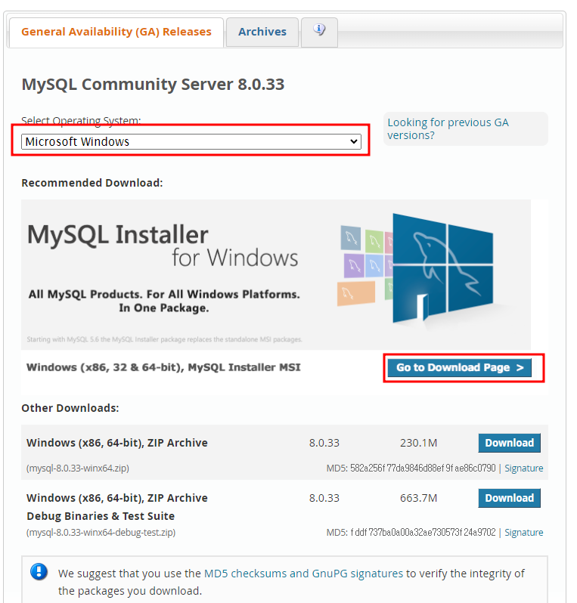The width and height of the screenshot is (577, 603).
Task: Follow Looking for previous GA versions link
Action: click(x=448, y=128)
